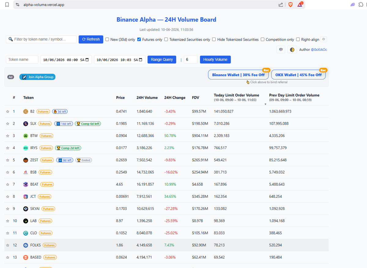Open Brave Shields lion icon

(290, 5)
